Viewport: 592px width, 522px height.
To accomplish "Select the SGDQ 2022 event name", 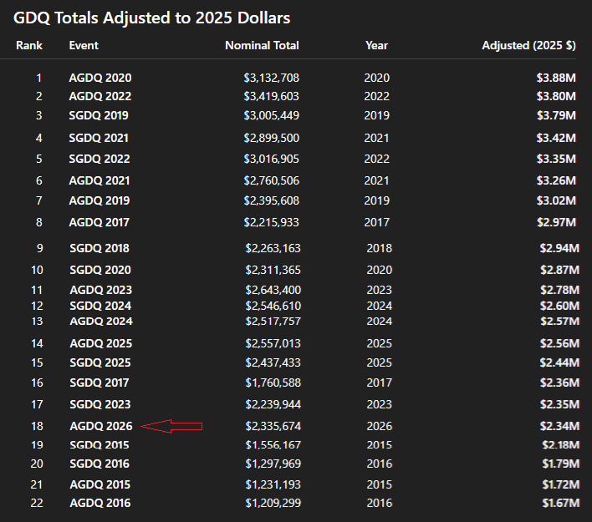I will pyautogui.click(x=100, y=159).
